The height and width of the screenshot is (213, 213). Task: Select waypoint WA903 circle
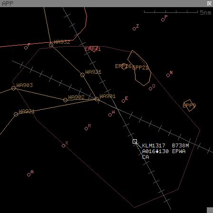[13, 88]
